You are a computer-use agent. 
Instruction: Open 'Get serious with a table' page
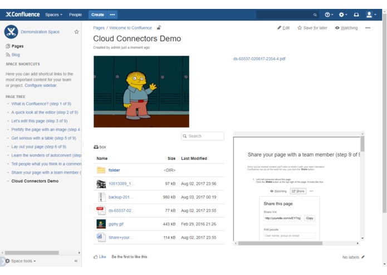pyautogui.click(x=43, y=138)
